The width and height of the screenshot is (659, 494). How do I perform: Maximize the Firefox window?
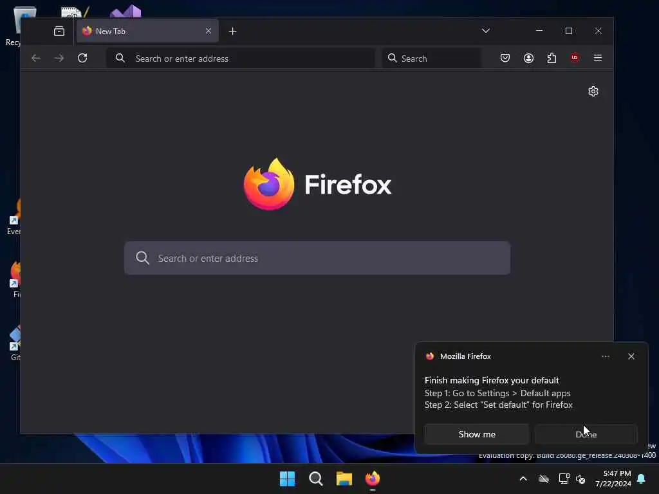click(x=569, y=31)
